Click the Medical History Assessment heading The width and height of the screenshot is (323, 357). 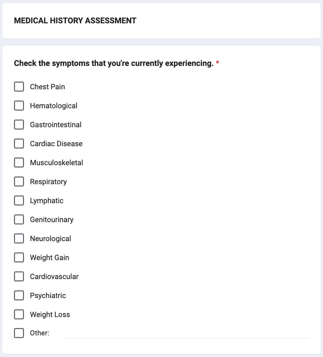pos(75,21)
